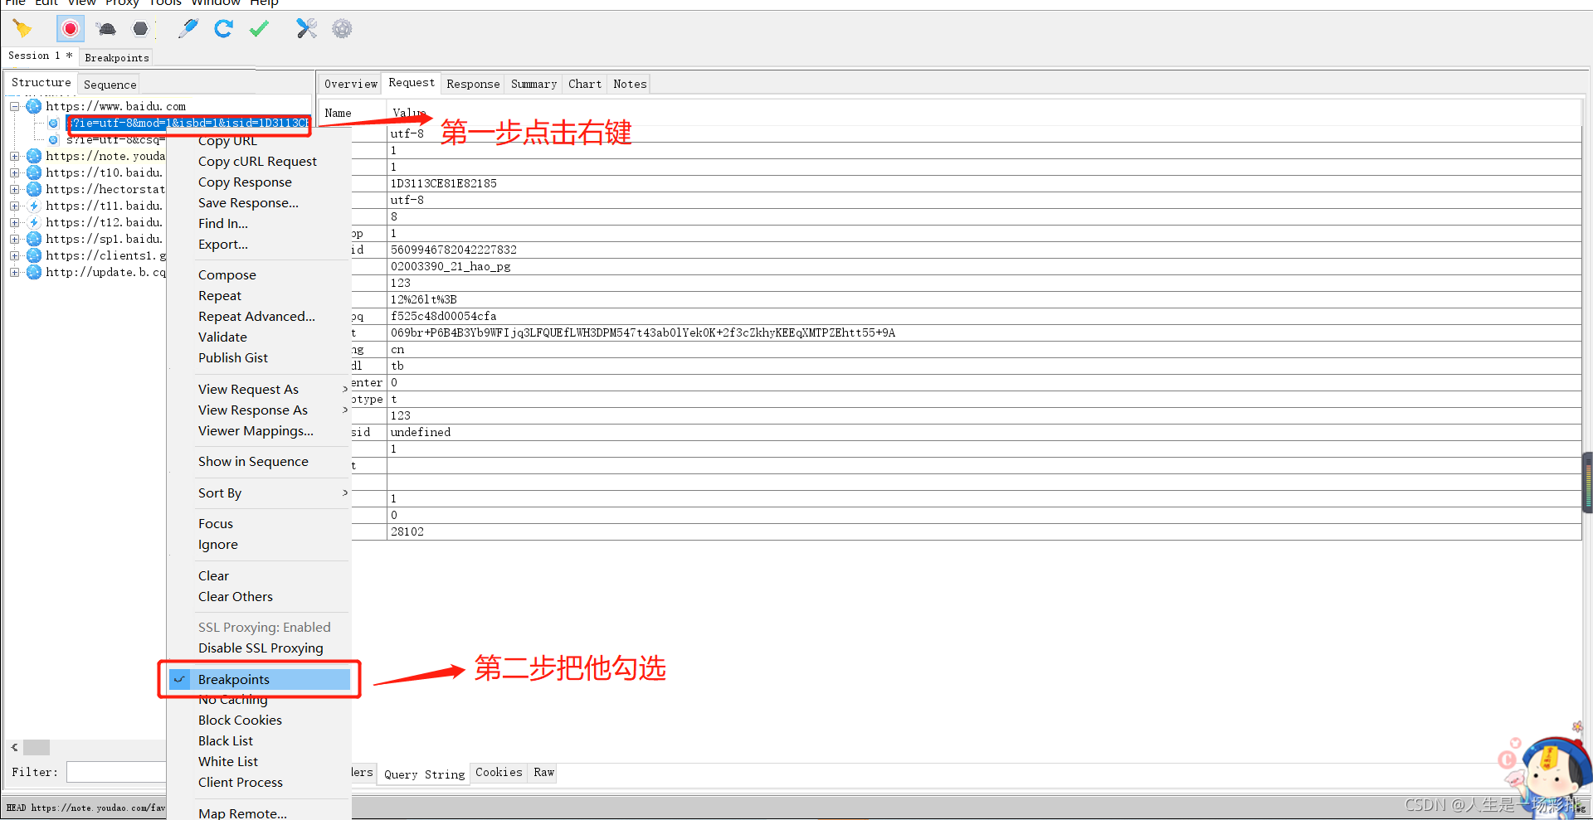Choose Save Response... menu entry
Screen dimensions: 1593x820
tap(248, 202)
